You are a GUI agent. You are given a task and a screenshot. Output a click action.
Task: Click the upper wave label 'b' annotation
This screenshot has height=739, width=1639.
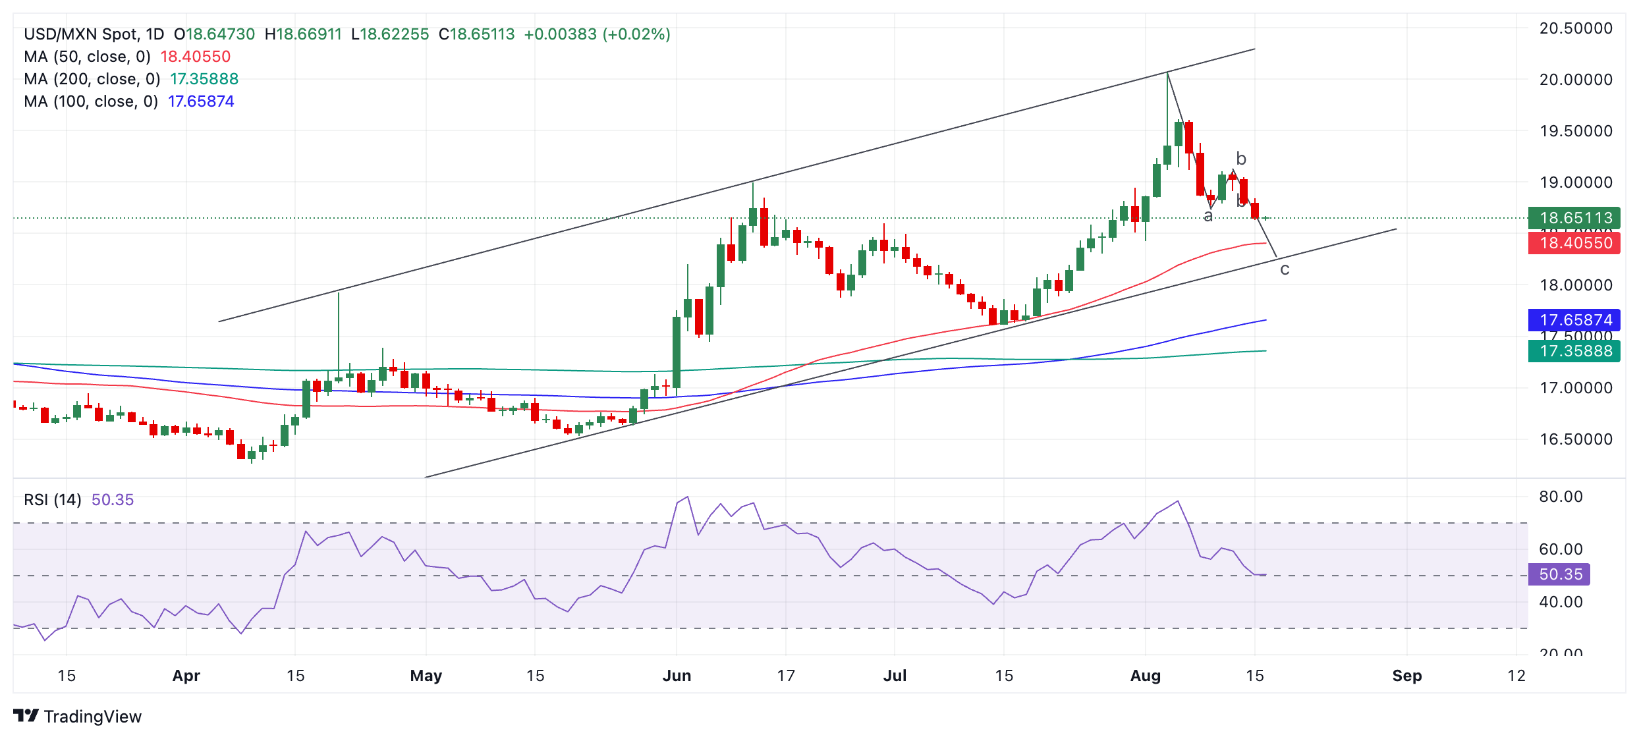point(1241,159)
